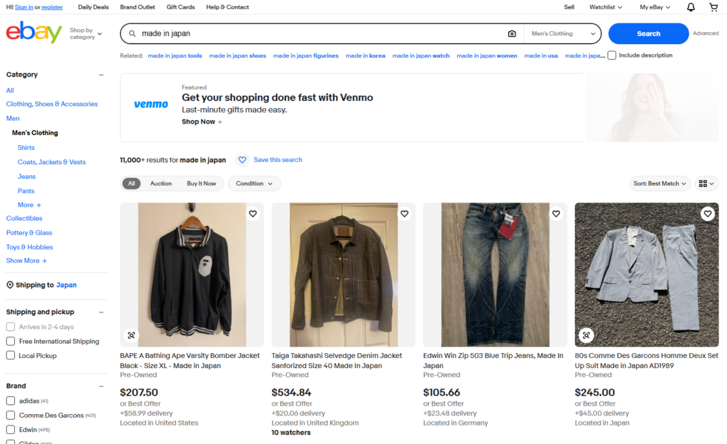
Task: Select the Buy It Now tab
Action: (202, 183)
